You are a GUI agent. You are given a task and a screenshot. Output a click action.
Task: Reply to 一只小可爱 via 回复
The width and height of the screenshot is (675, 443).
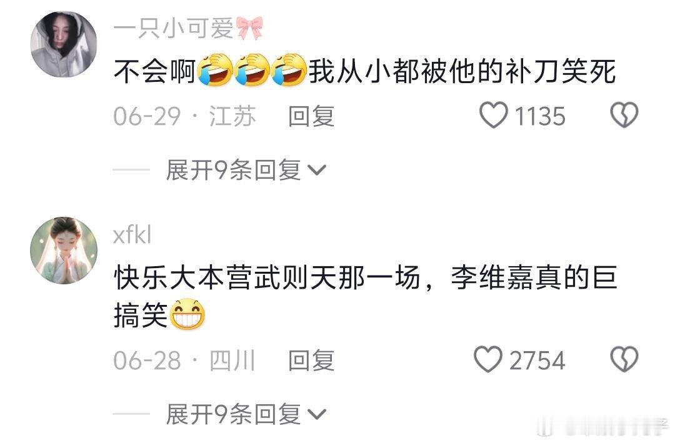pyautogui.click(x=311, y=116)
